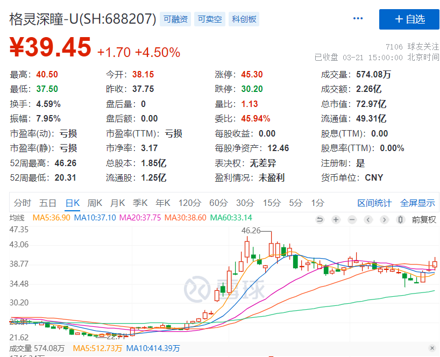This screenshot has width=440, height=357.
Task: Click the 涨停 value 45.30
Action: click(252, 74)
